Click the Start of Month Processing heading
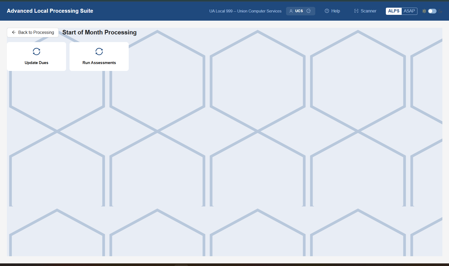The height and width of the screenshot is (266, 449). click(99, 32)
